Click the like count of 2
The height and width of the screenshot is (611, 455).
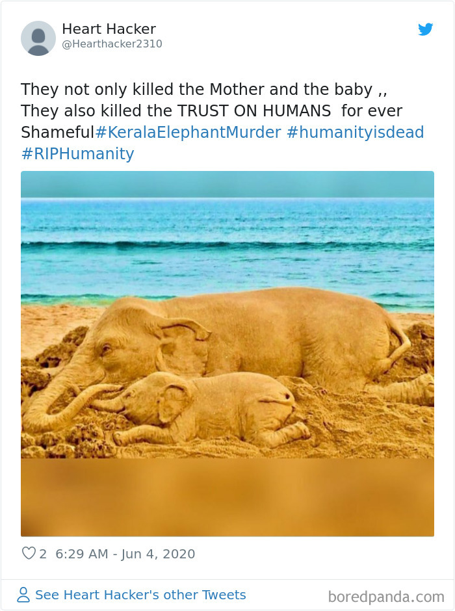(42, 553)
